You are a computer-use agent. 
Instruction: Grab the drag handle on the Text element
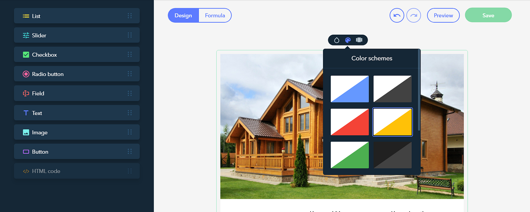click(x=130, y=113)
